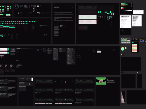Select the pink and red triangular stack graphic

pos(123,97)
